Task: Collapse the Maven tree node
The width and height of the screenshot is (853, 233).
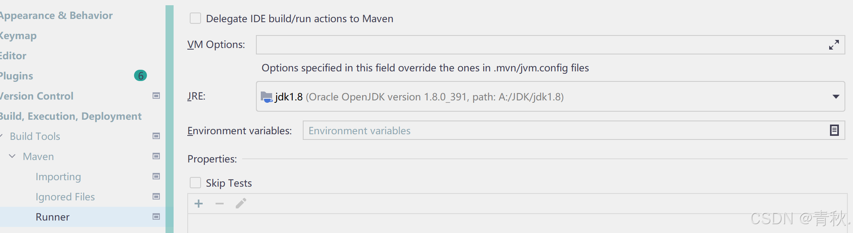Action: pos(13,156)
